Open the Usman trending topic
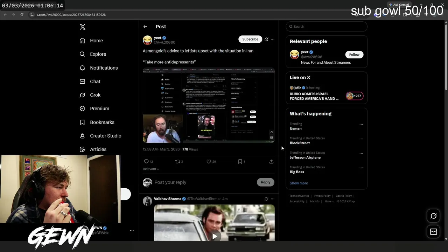The width and height of the screenshot is (448, 252). 295,128
